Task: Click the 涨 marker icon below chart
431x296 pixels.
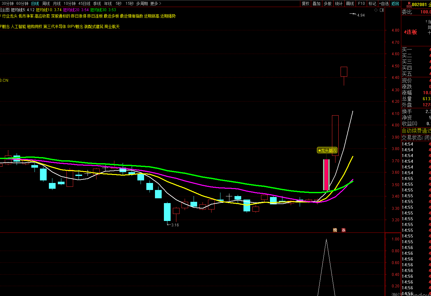Action: (x=343, y=230)
